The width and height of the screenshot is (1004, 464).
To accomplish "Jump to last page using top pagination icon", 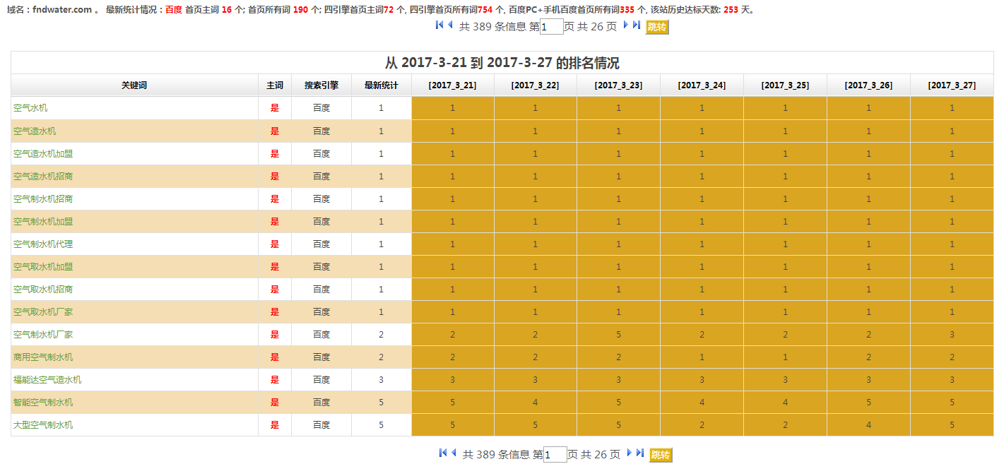I will click(636, 25).
